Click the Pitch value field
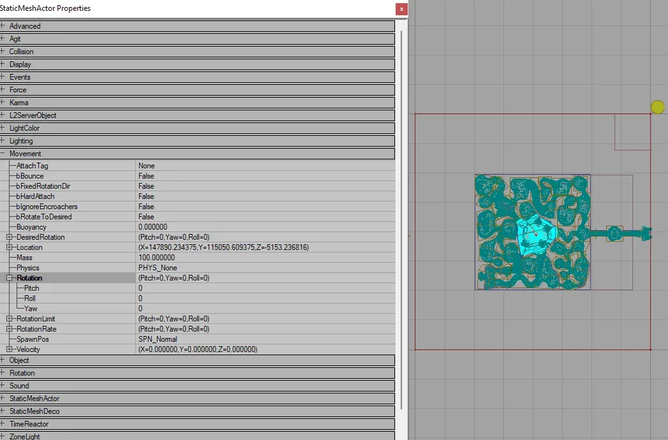The image size is (668, 440). (x=265, y=288)
